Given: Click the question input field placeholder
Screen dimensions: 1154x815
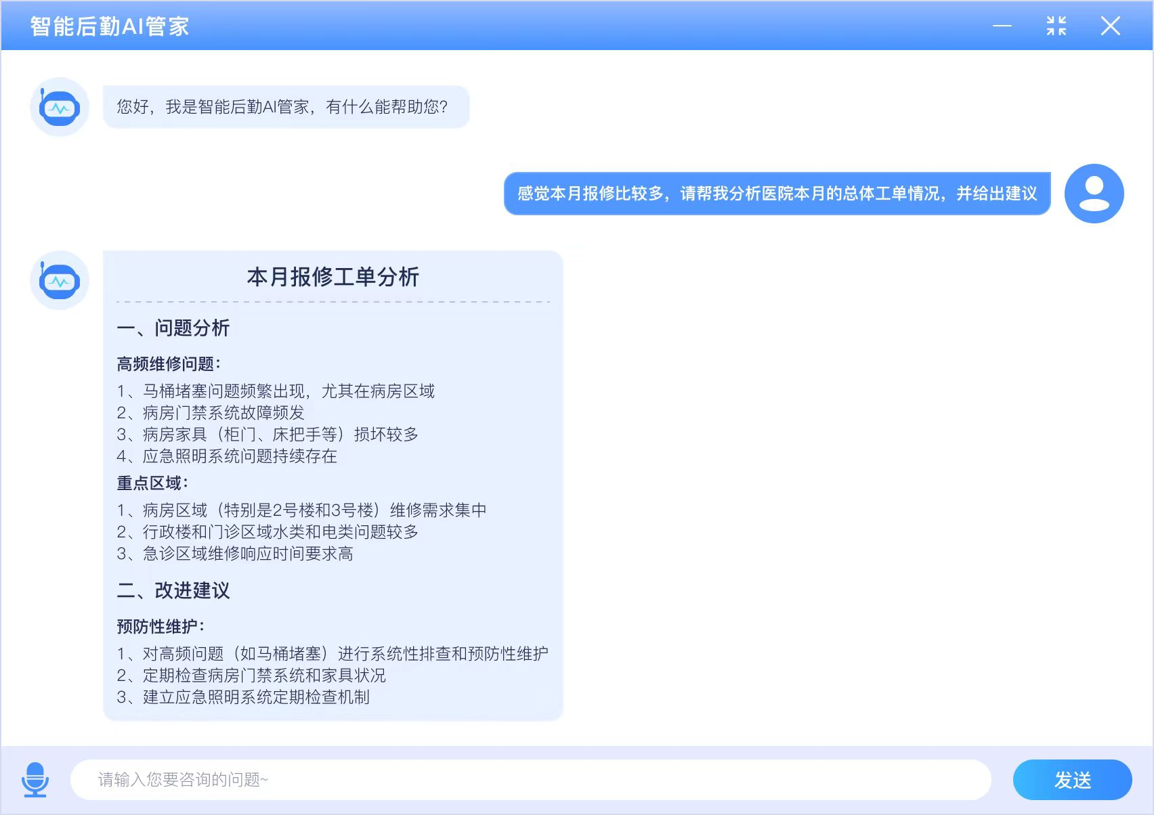Looking at the screenshot, I should 183,779.
